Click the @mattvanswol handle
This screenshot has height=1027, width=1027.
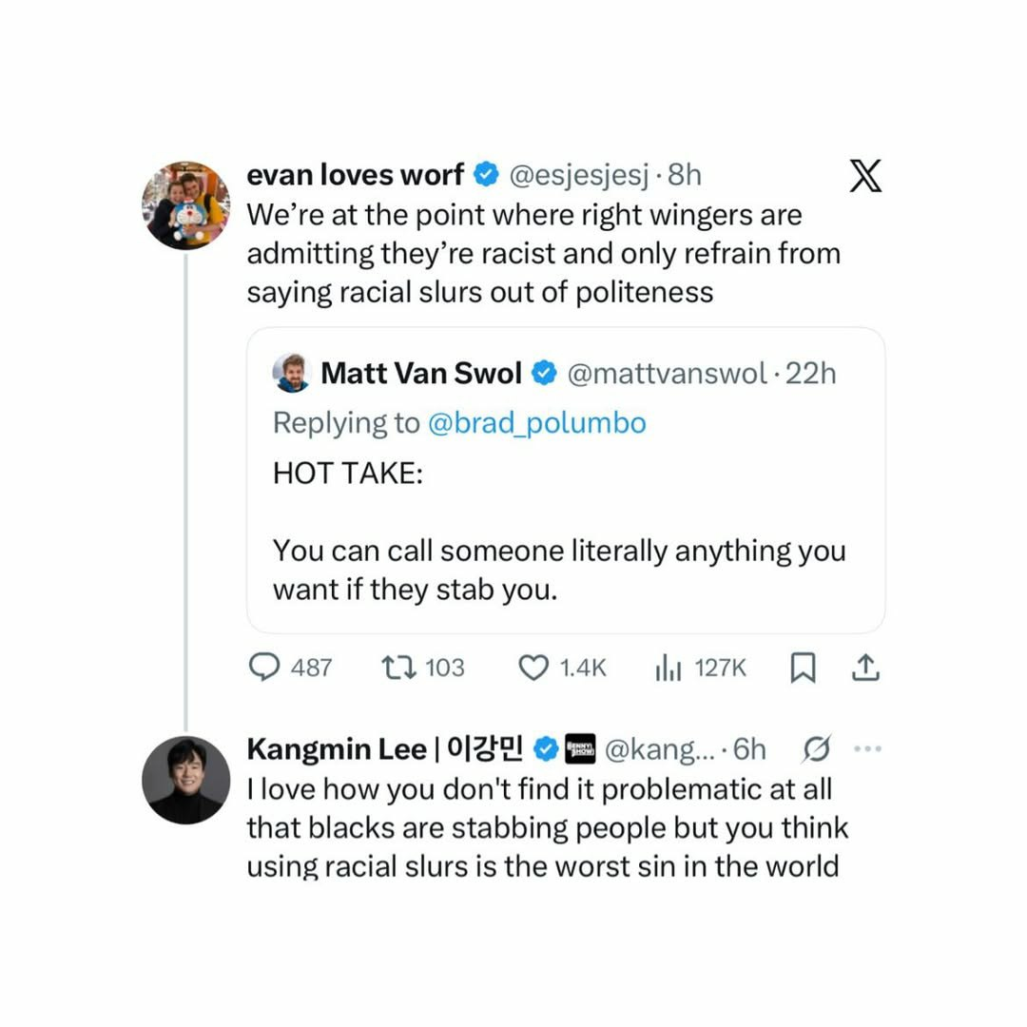pos(667,374)
